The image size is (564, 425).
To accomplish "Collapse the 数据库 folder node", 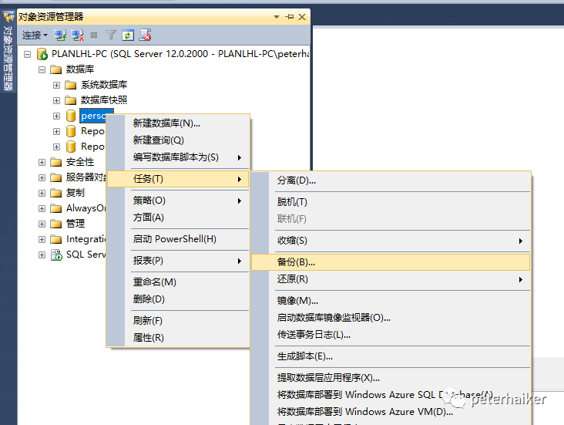I will point(42,69).
